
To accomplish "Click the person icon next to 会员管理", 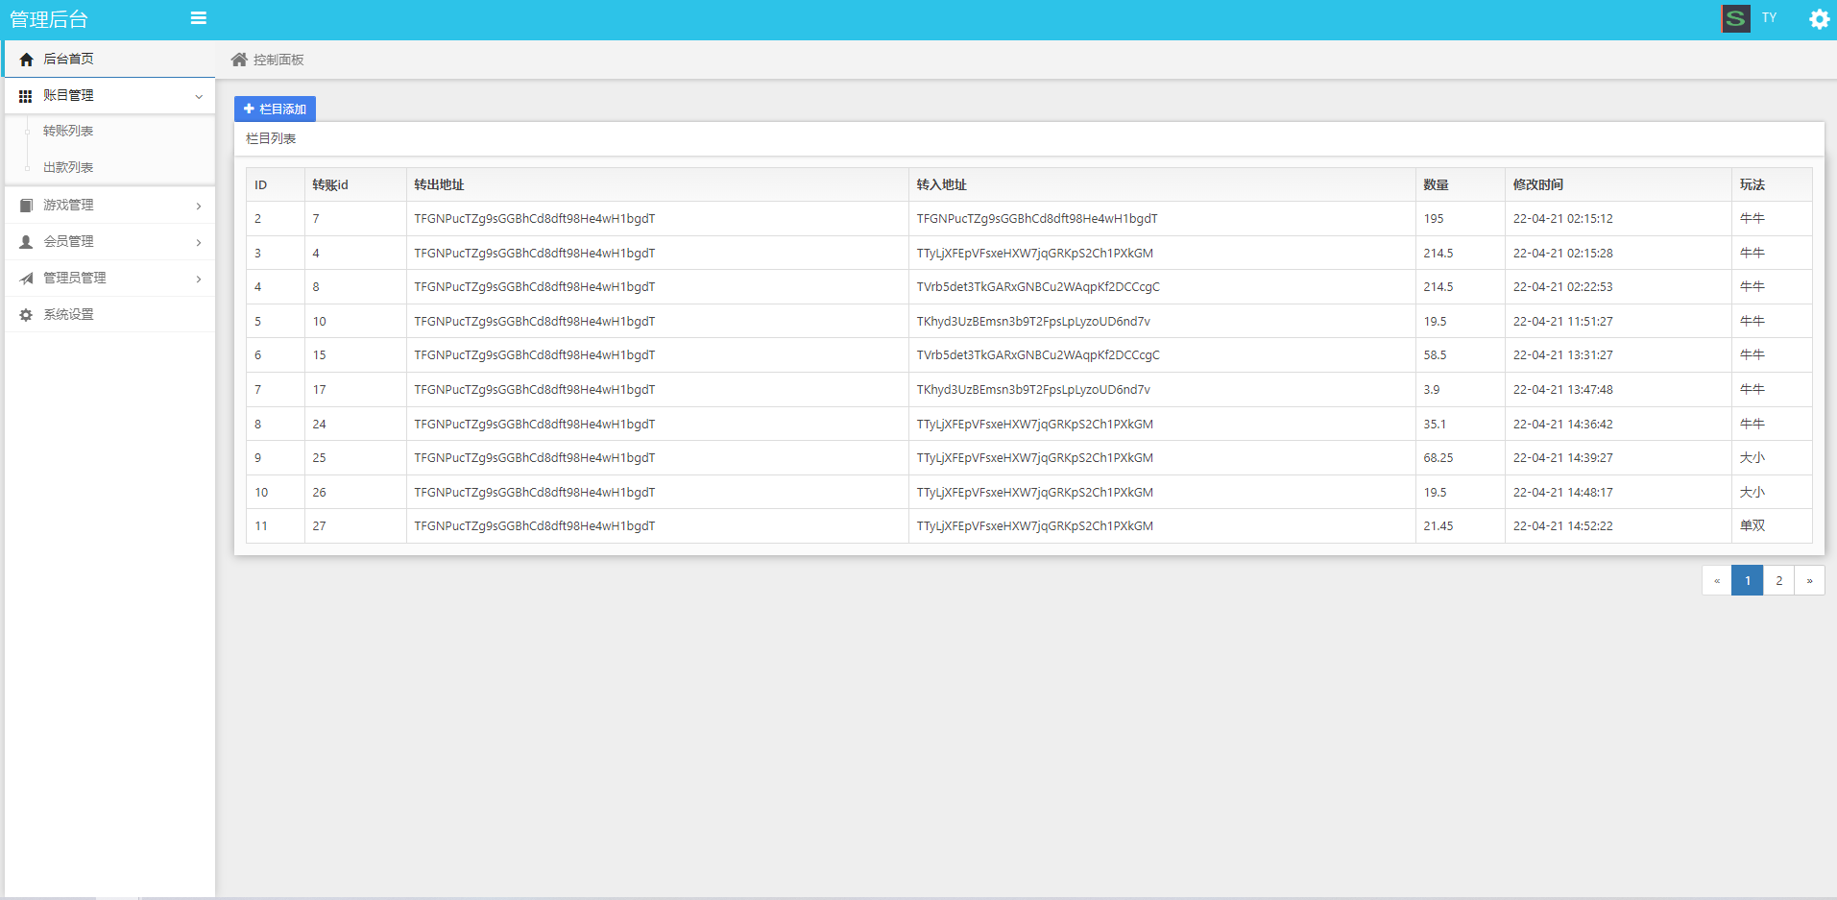I will 26,242.
